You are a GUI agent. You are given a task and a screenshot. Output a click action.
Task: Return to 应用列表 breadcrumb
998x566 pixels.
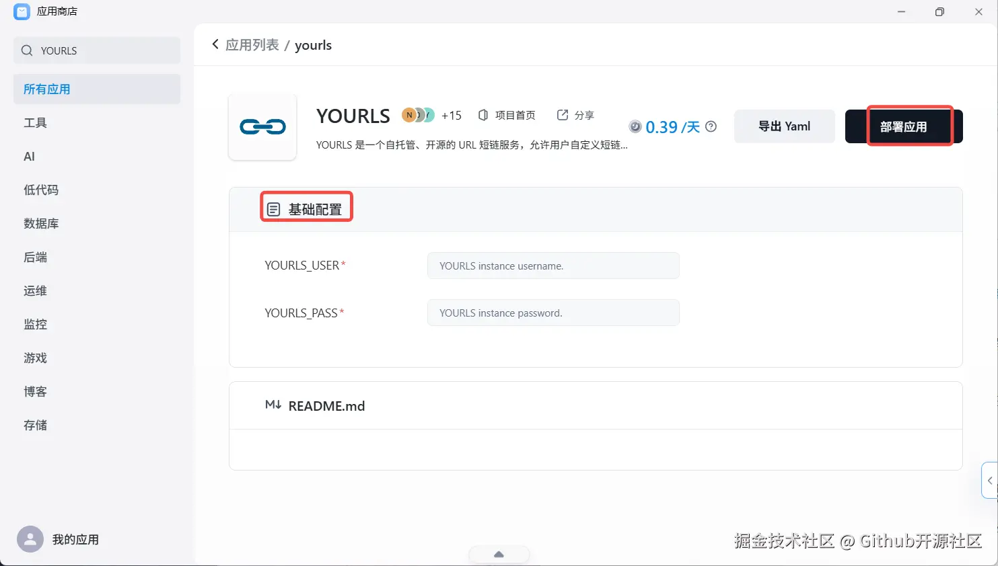click(252, 45)
